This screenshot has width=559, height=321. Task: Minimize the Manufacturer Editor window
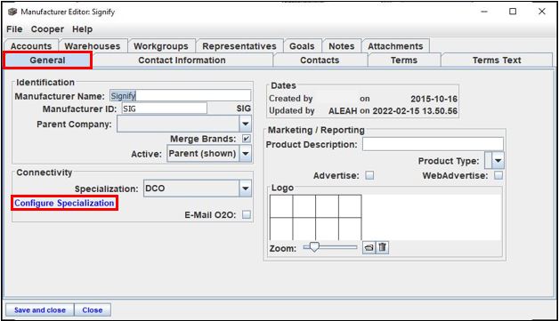(x=483, y=12)
